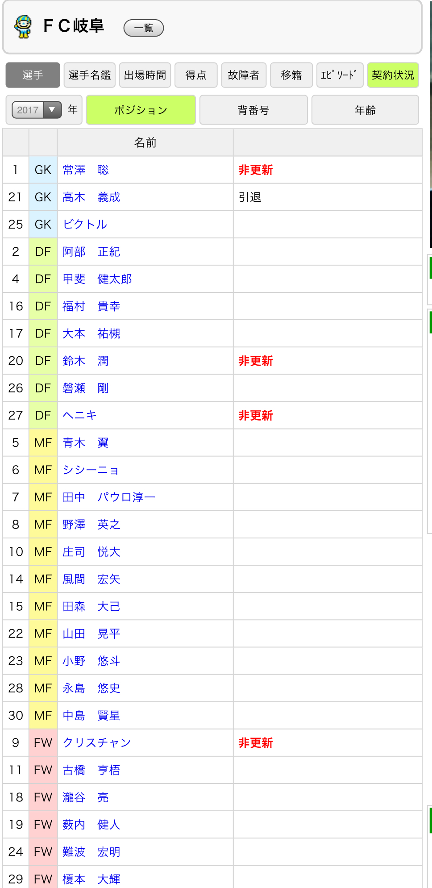Open player link クリスチャン
Image resolution: width=432 pixels, height=888 pixels.
tap(97, 743)
